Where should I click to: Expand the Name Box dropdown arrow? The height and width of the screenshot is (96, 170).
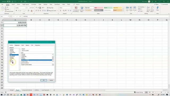tap(8, 16)
